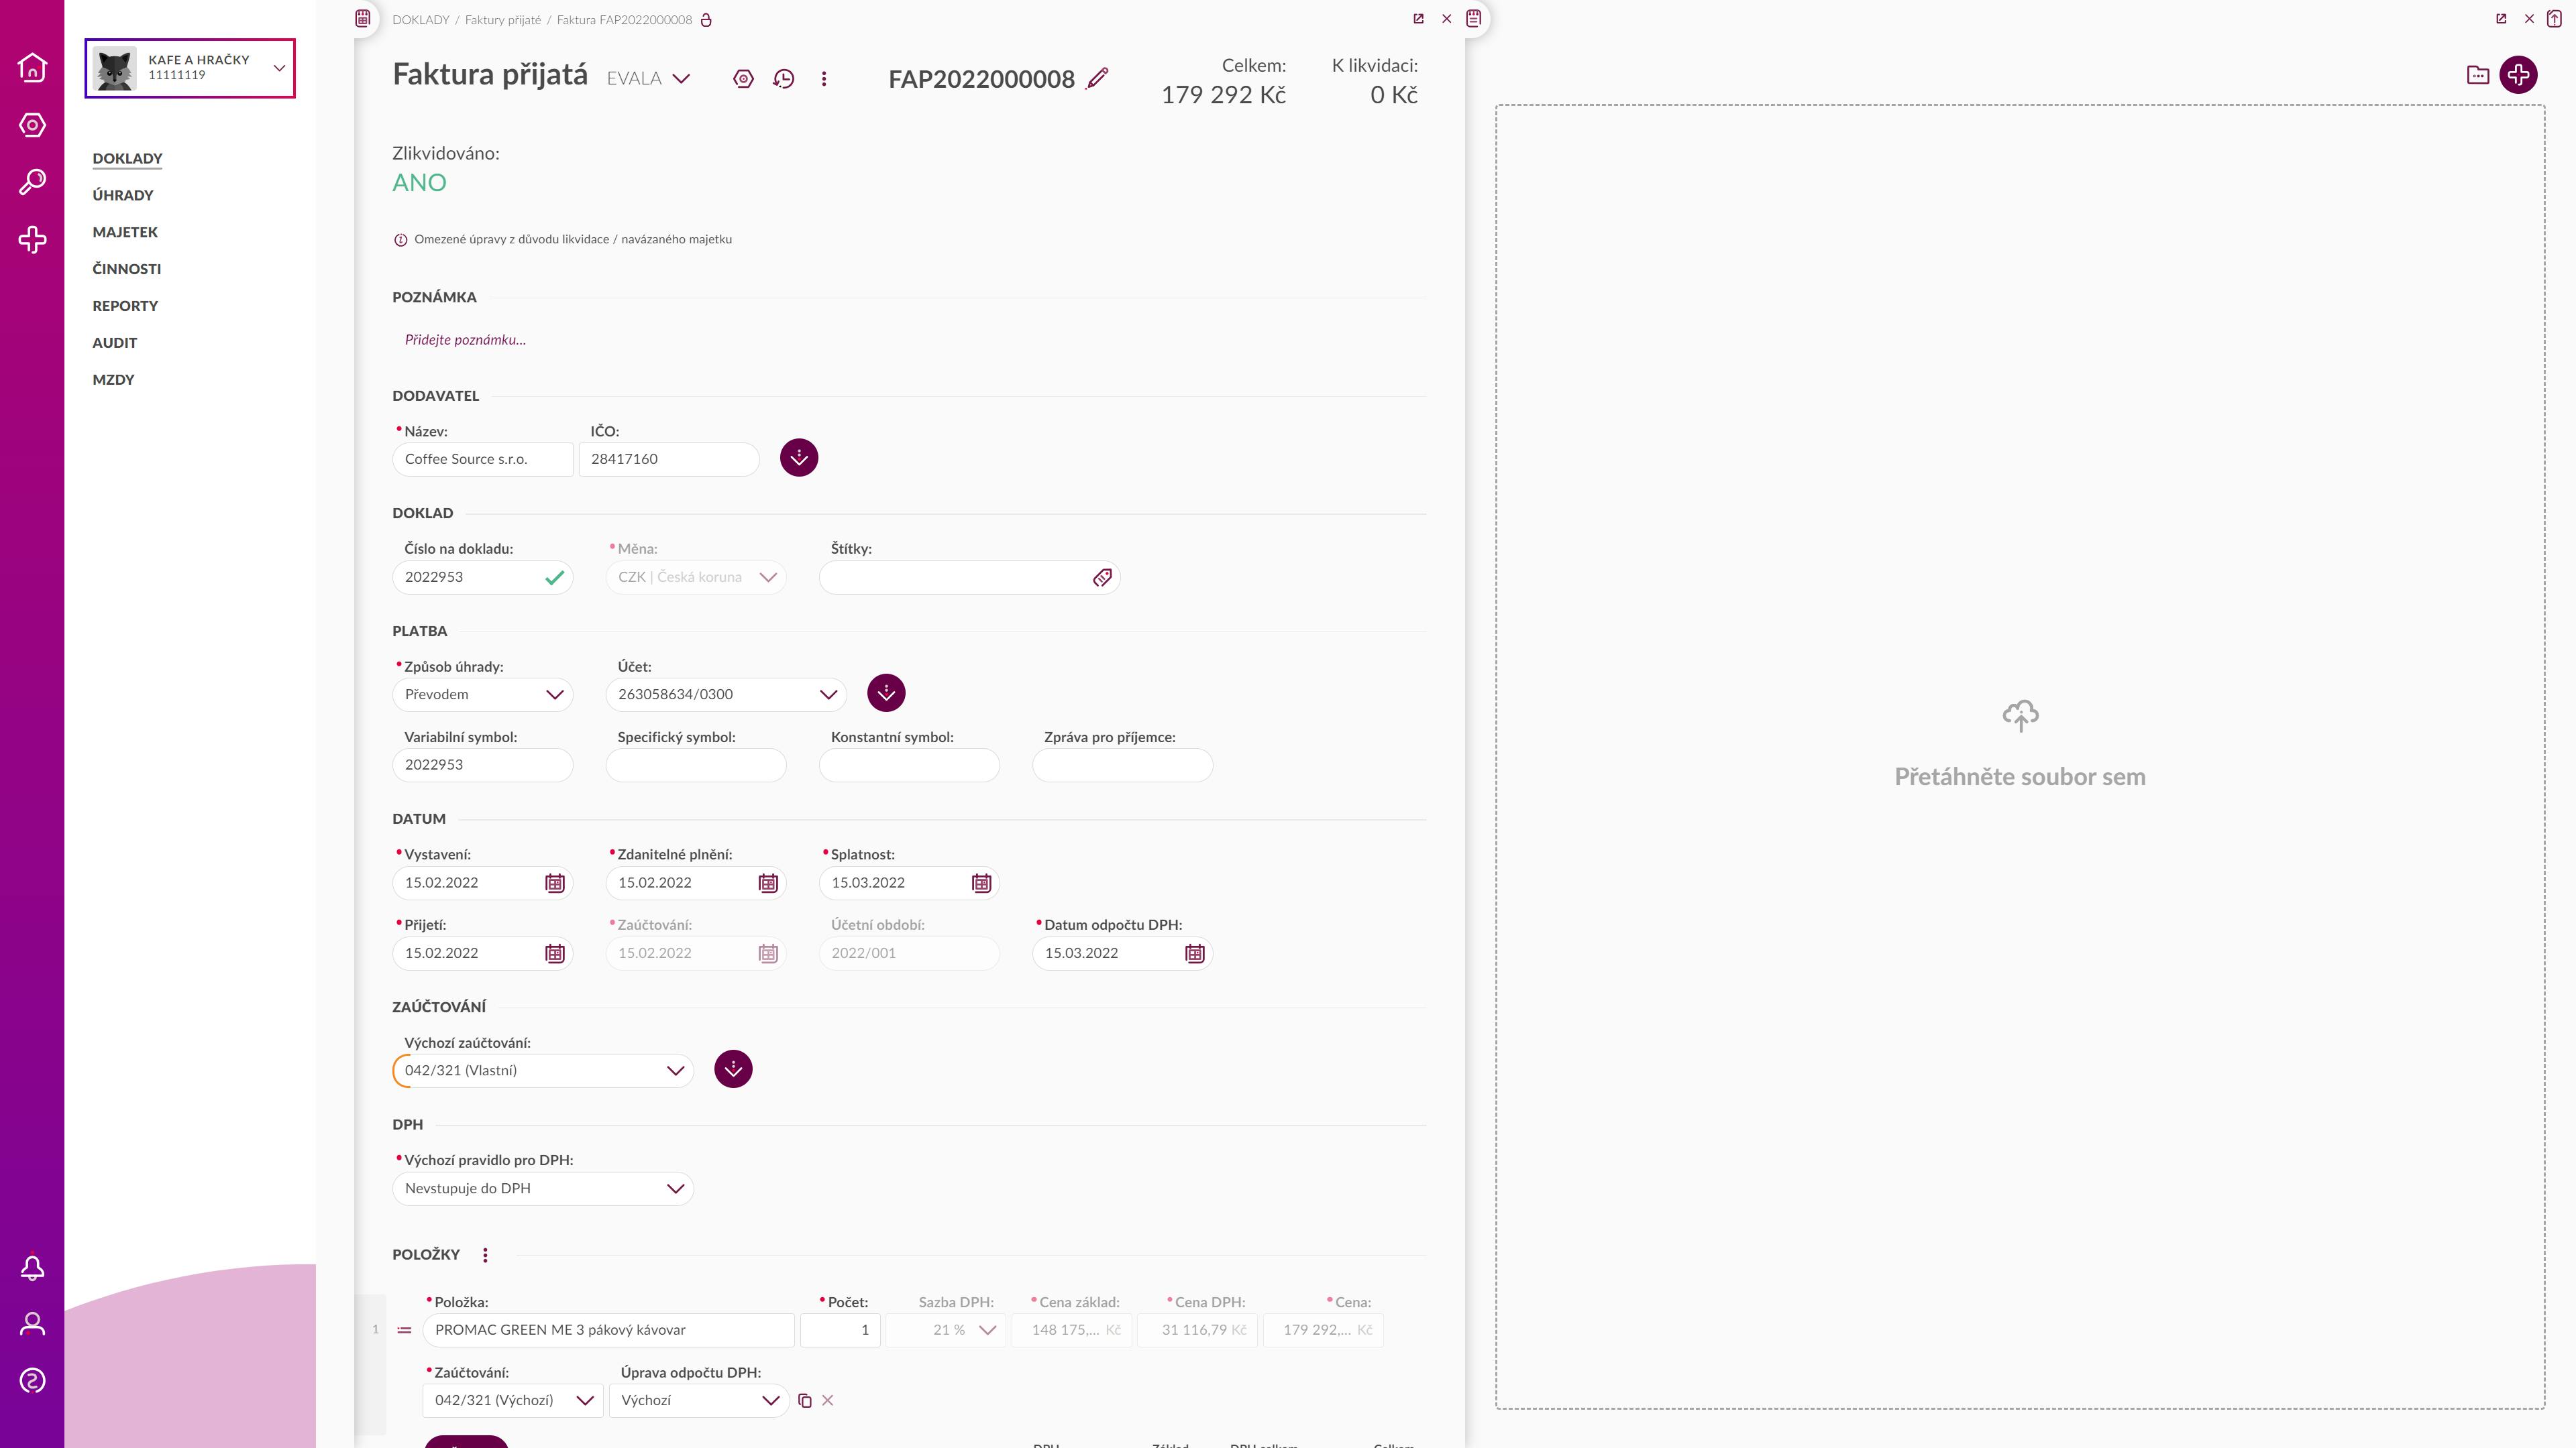
Task: Open the Zdanitelné plnění calendar picker
Action: 768,882
